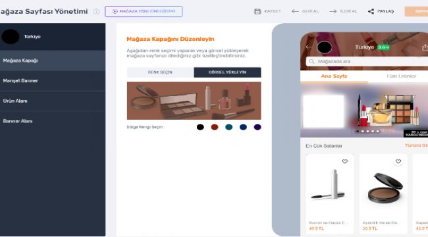The height and width of the screenshot is (237, 428).
Task: Open the compact powder product card
Action: click(383, 194)
